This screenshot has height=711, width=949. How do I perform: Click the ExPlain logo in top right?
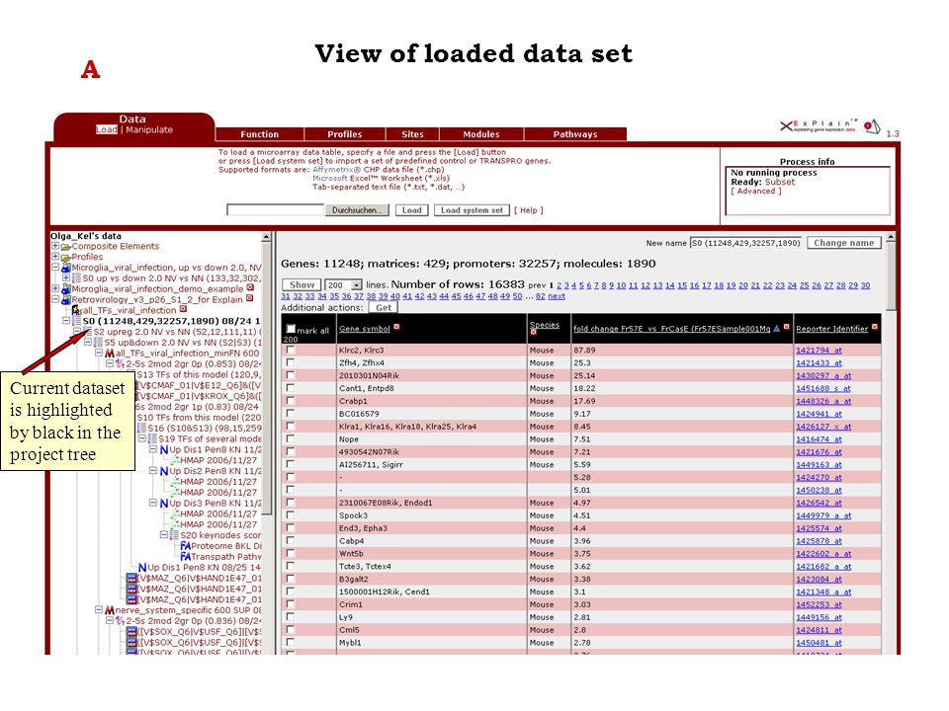818,125
